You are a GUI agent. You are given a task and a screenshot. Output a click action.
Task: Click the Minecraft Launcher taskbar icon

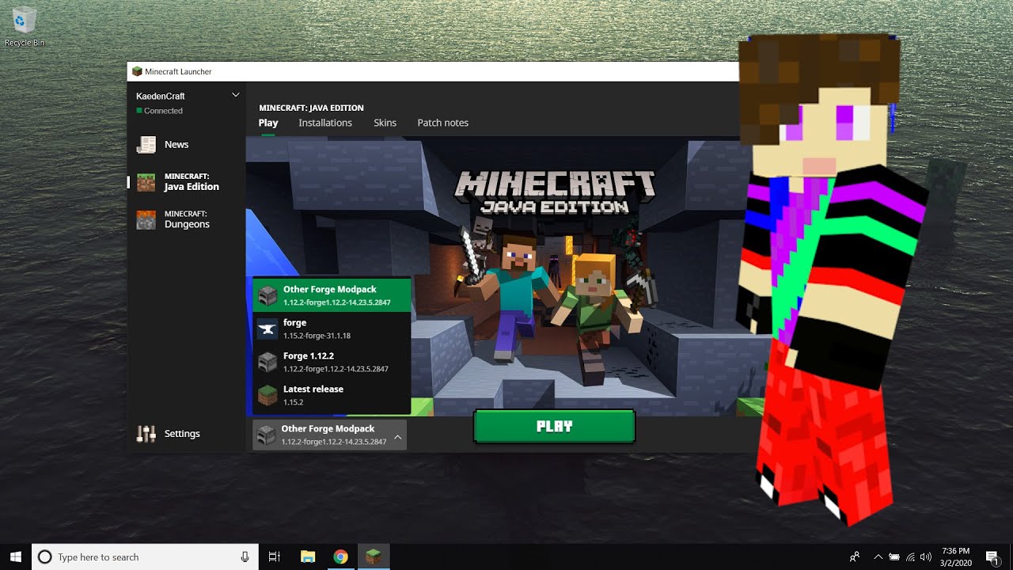tap(372, 557)
